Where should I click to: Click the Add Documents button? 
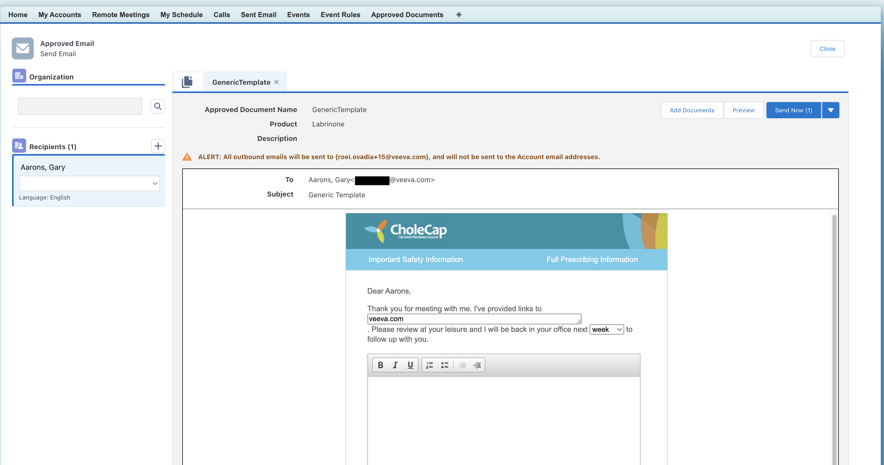click(692, 110)
